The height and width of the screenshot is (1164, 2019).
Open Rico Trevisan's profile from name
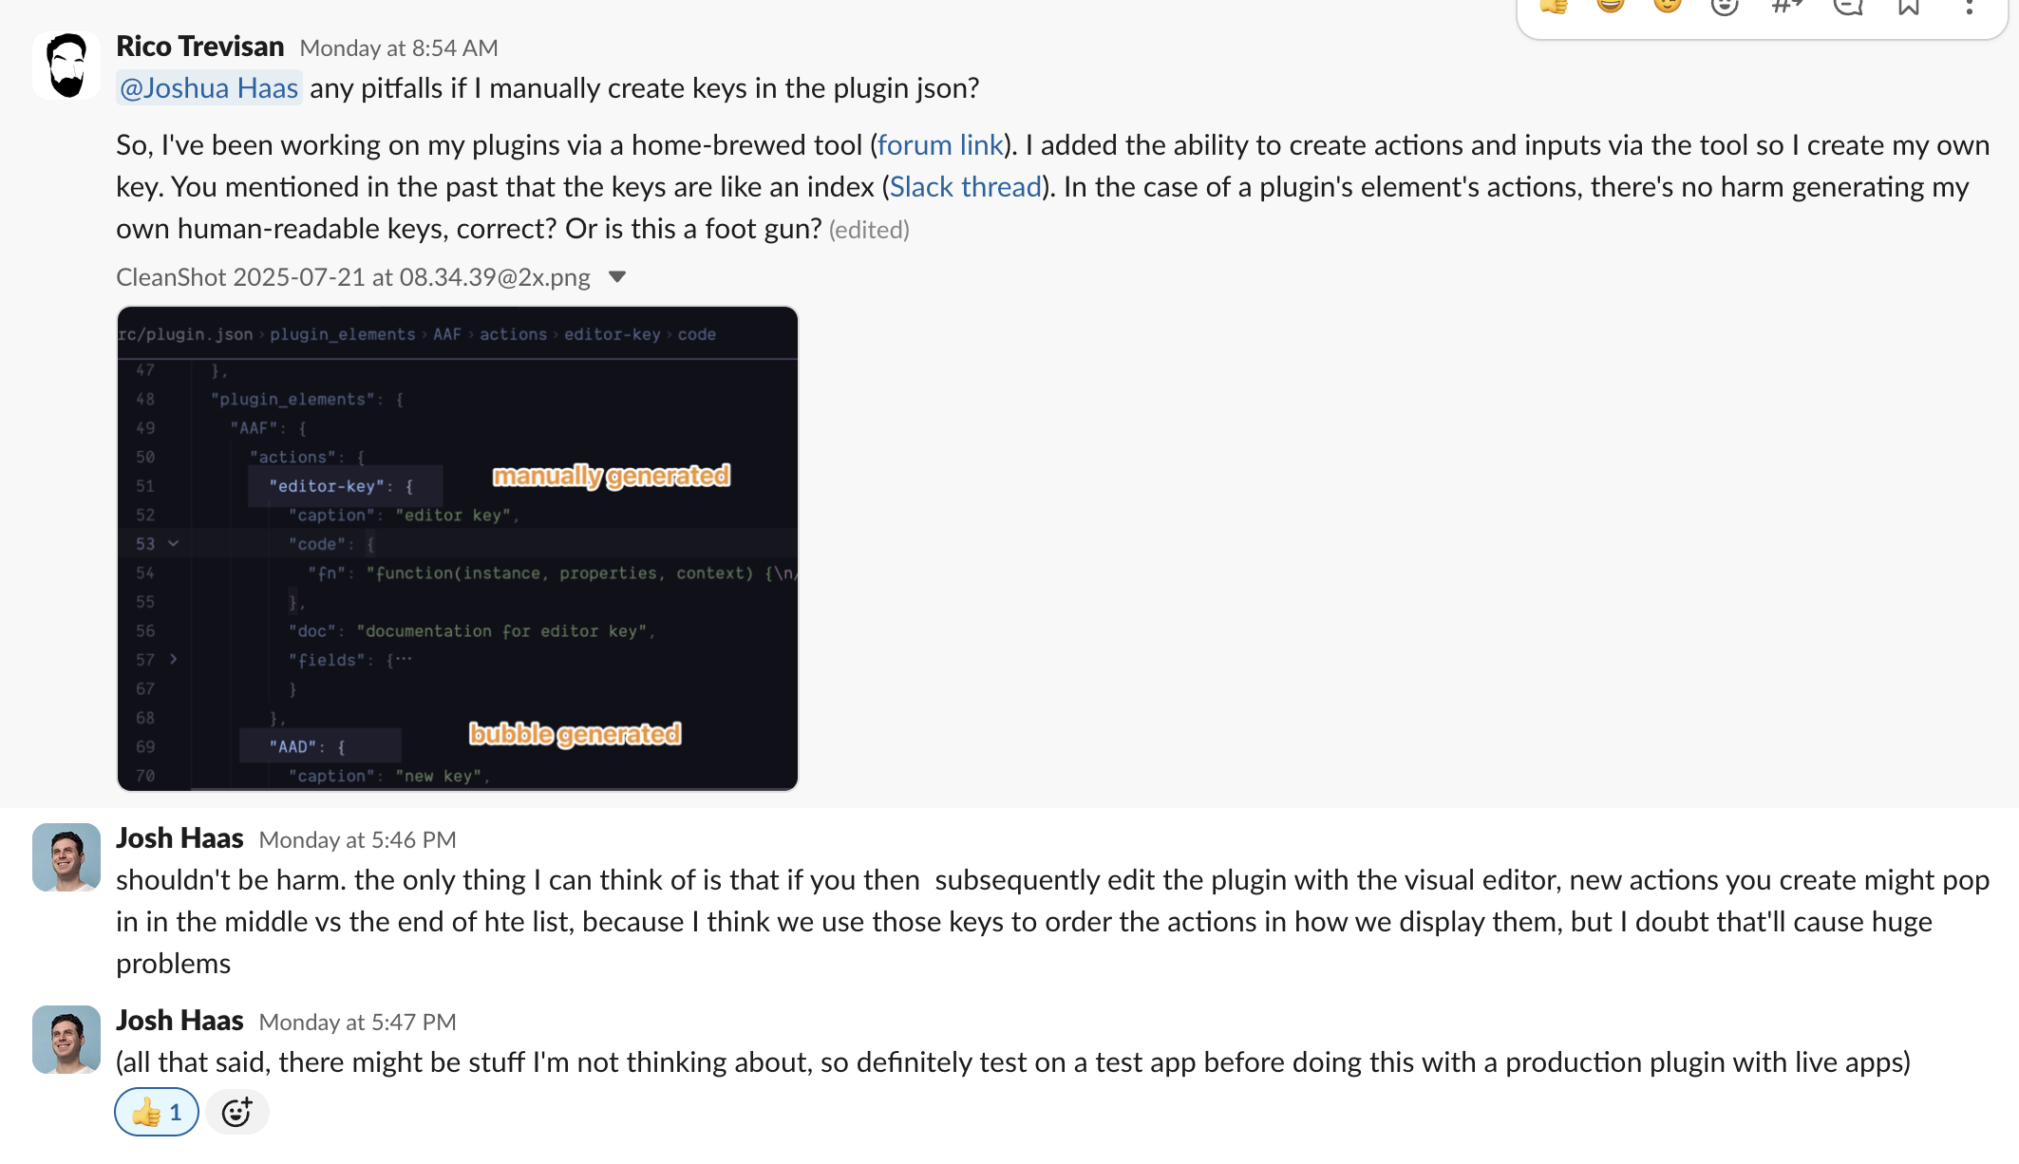(x=199, y=47)
